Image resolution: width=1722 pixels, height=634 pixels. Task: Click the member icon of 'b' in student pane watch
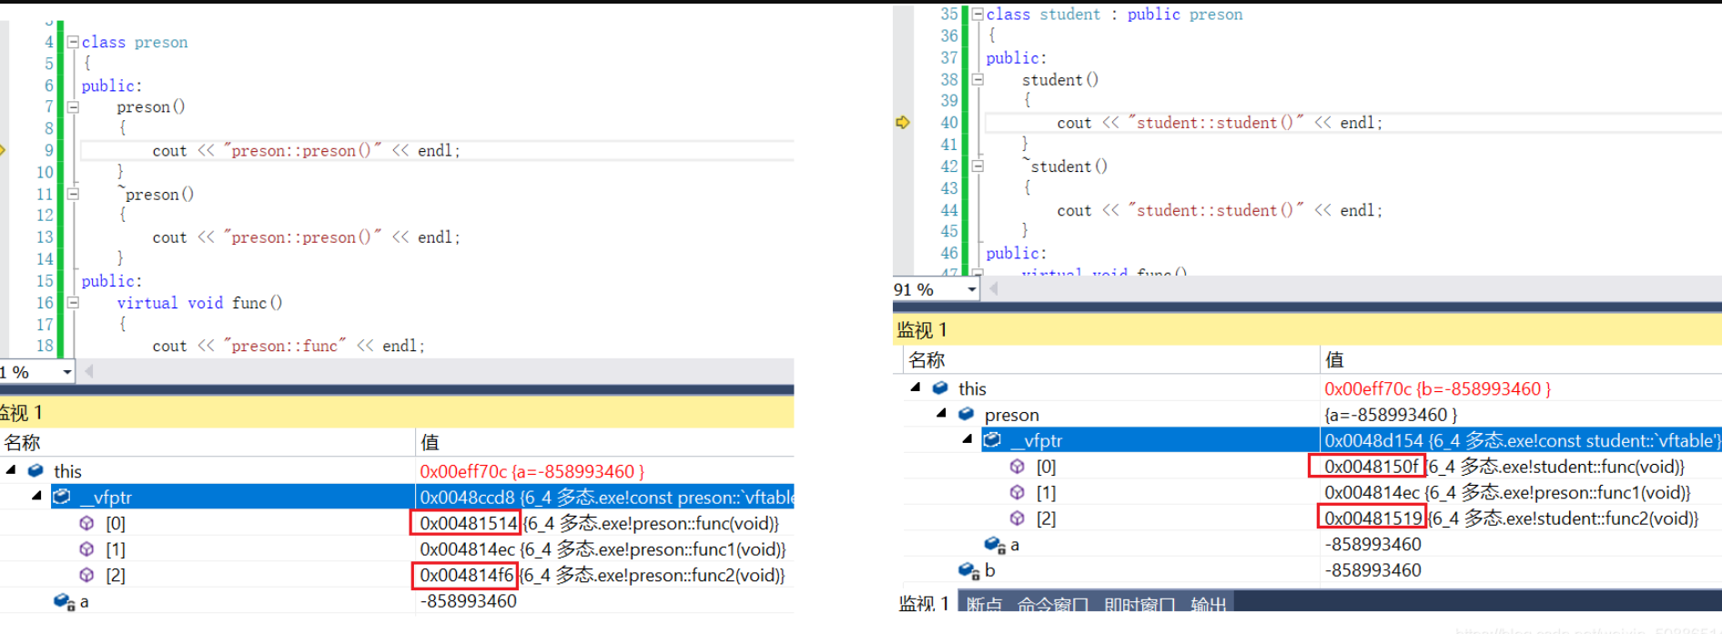coord(969,570)
